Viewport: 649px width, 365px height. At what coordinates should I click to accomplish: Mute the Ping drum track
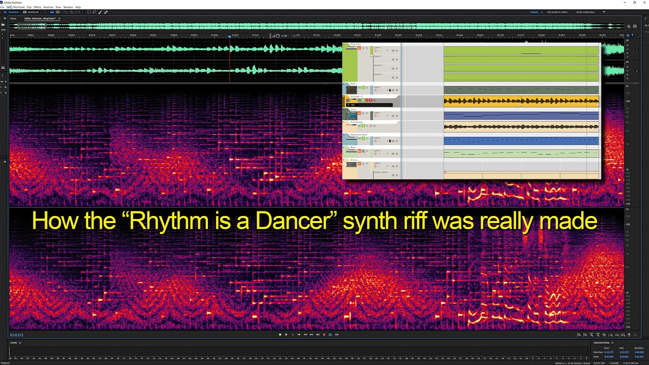(359, 48)
